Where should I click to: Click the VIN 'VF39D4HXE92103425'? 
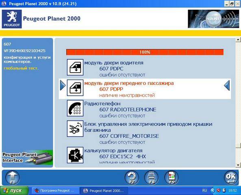pyautogui.click(x=25, y=51)
